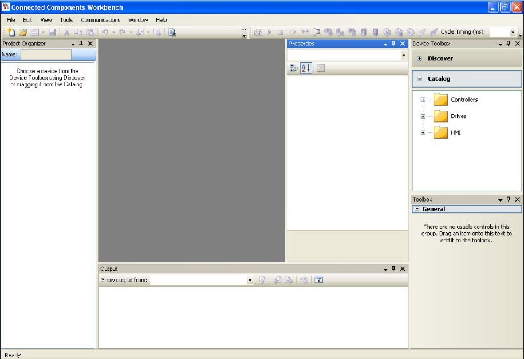Click the stop square debug icon
This screenshot has height=359, width=524.
pos(281,32)
